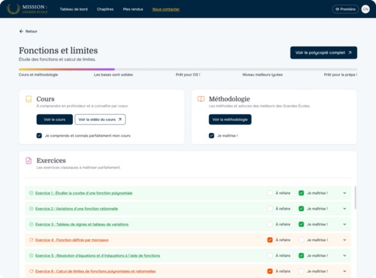Screen dimensions: 376x278
Task: Click 'Niveau meilleurs lycées' milestone label
Action: (x=262, y=74)
